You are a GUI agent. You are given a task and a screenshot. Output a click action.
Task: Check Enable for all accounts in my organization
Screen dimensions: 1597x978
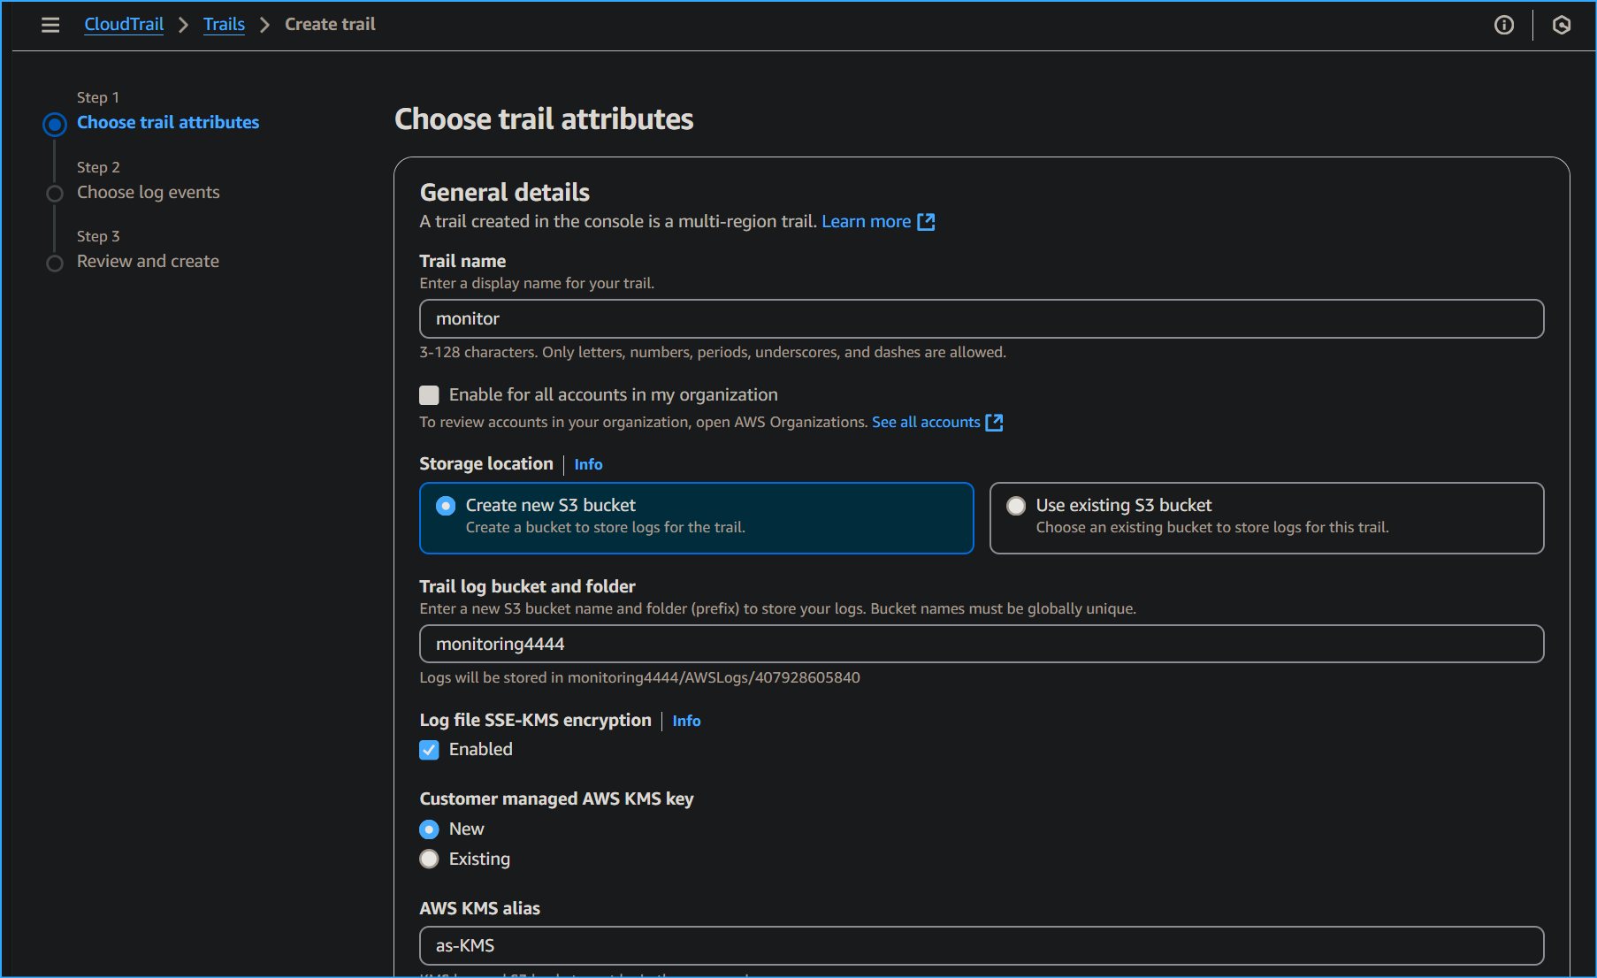coord(429,395)
